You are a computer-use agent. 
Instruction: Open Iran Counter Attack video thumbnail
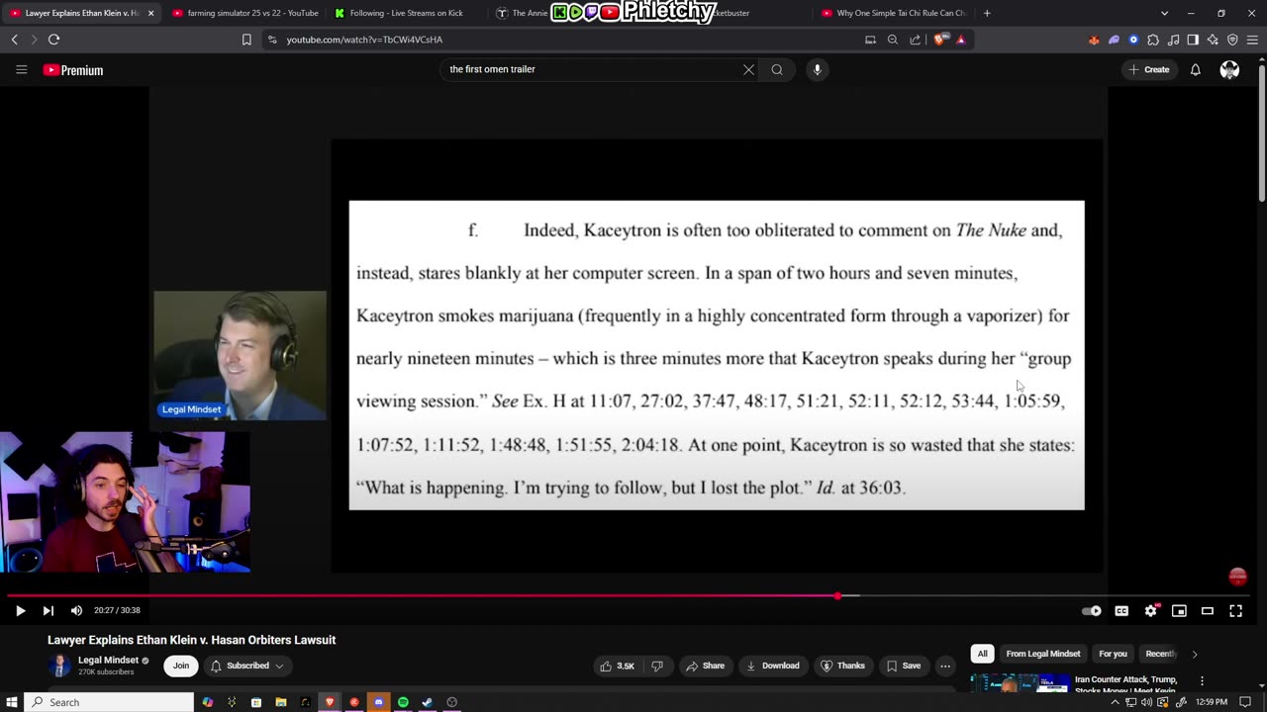tap(1020, 682)
